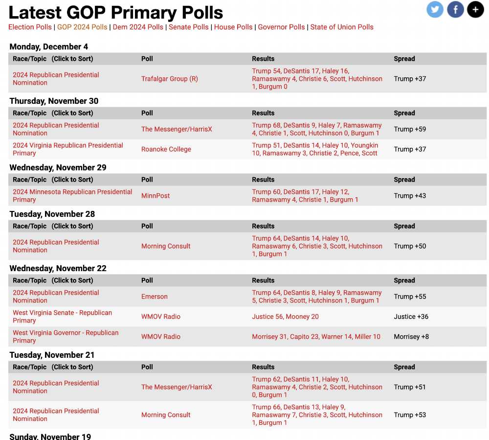The height and width of the screenshot is (440, 489).
Task: Open Election Polls navigation link
Action: (x=30, y=27)
